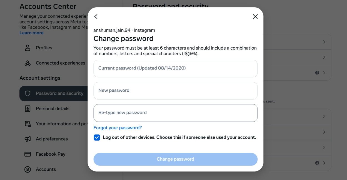
Task: Expand the second settings row chevron
Action: [324, 57]
